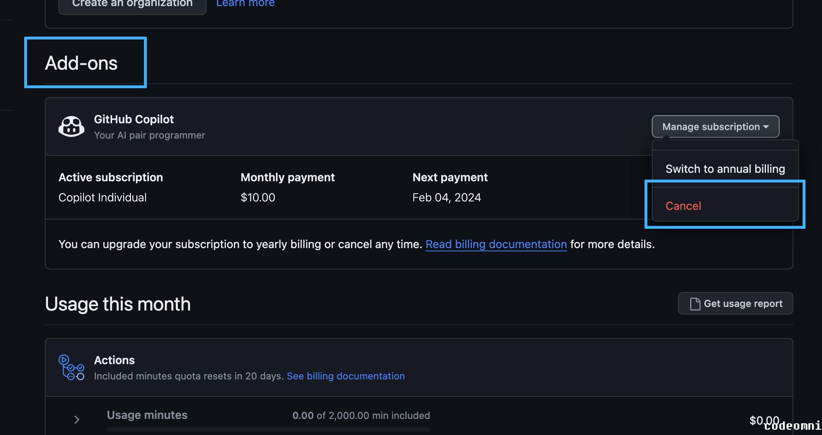Click the Usage minutes progress bar
The width and height of the screenshot is (822, 435).
(269, 429)
